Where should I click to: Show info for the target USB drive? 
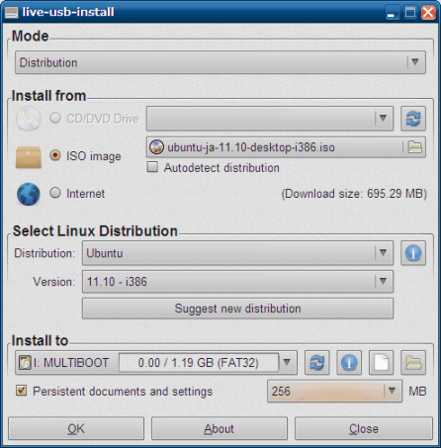pos(349,363)
